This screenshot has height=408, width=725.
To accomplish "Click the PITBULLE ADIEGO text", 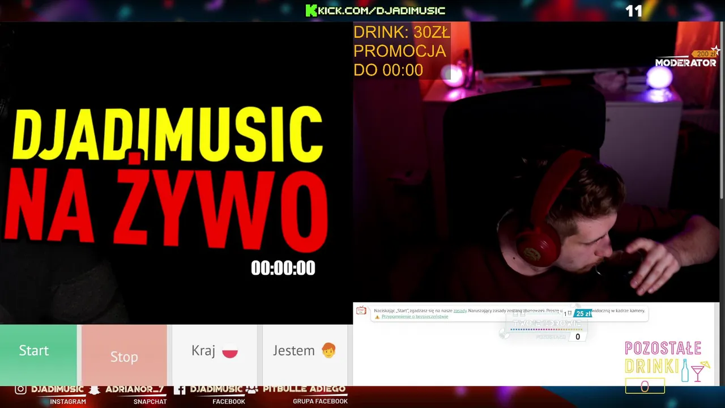I will coord(304,389).
